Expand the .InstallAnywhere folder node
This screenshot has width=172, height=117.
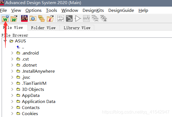[12, 71]
